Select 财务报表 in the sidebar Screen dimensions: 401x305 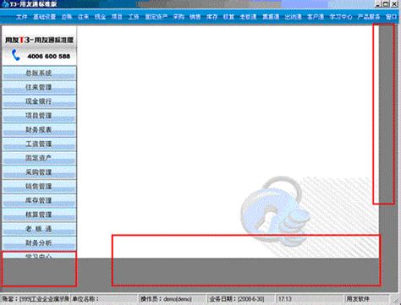[39, 130]
